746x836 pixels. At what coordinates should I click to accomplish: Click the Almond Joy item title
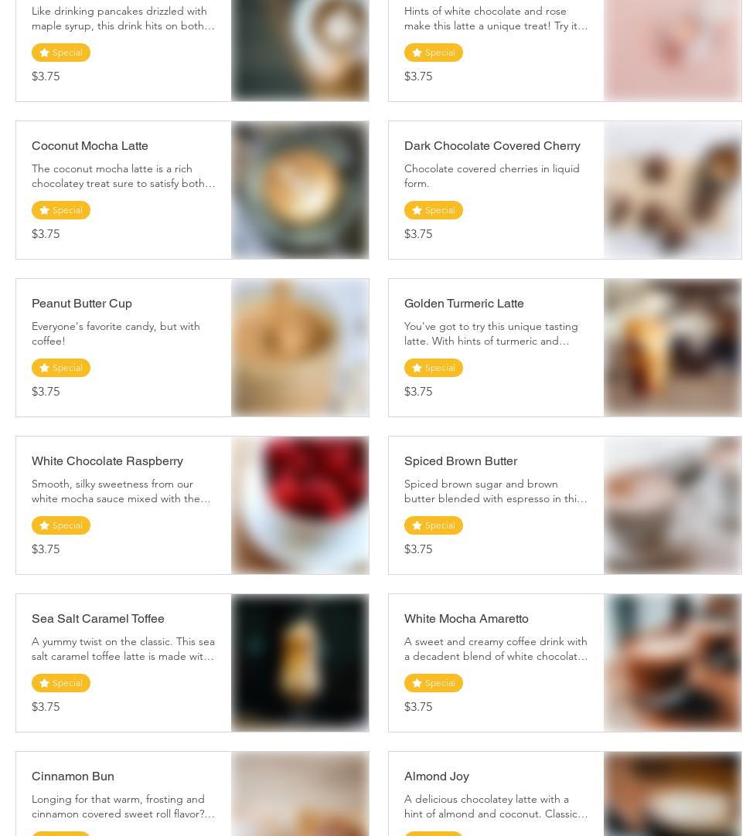tap(436, 776)
